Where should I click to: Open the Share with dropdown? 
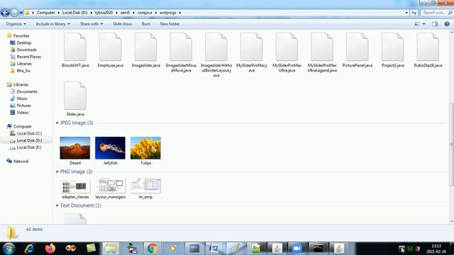tap(92, 24)
